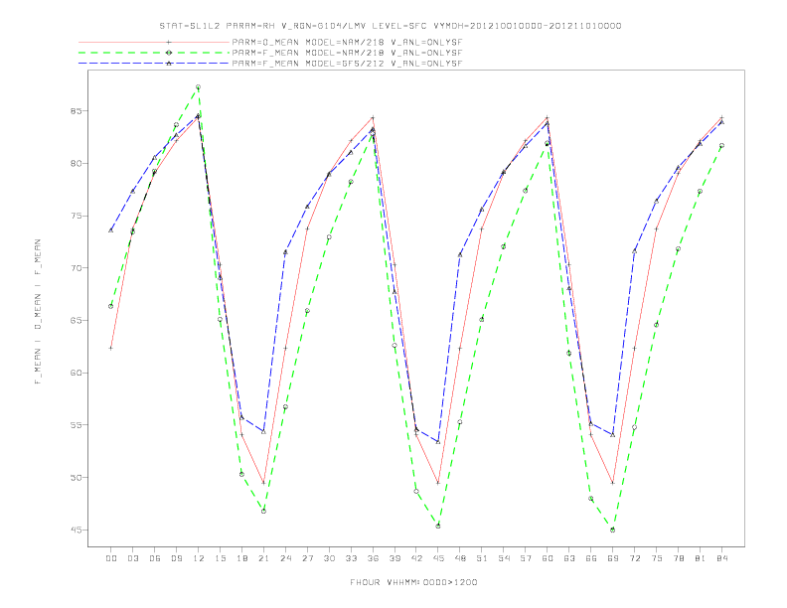Click x-axis hour label 39
Viewport: 787px width, 608px height.
394,558
